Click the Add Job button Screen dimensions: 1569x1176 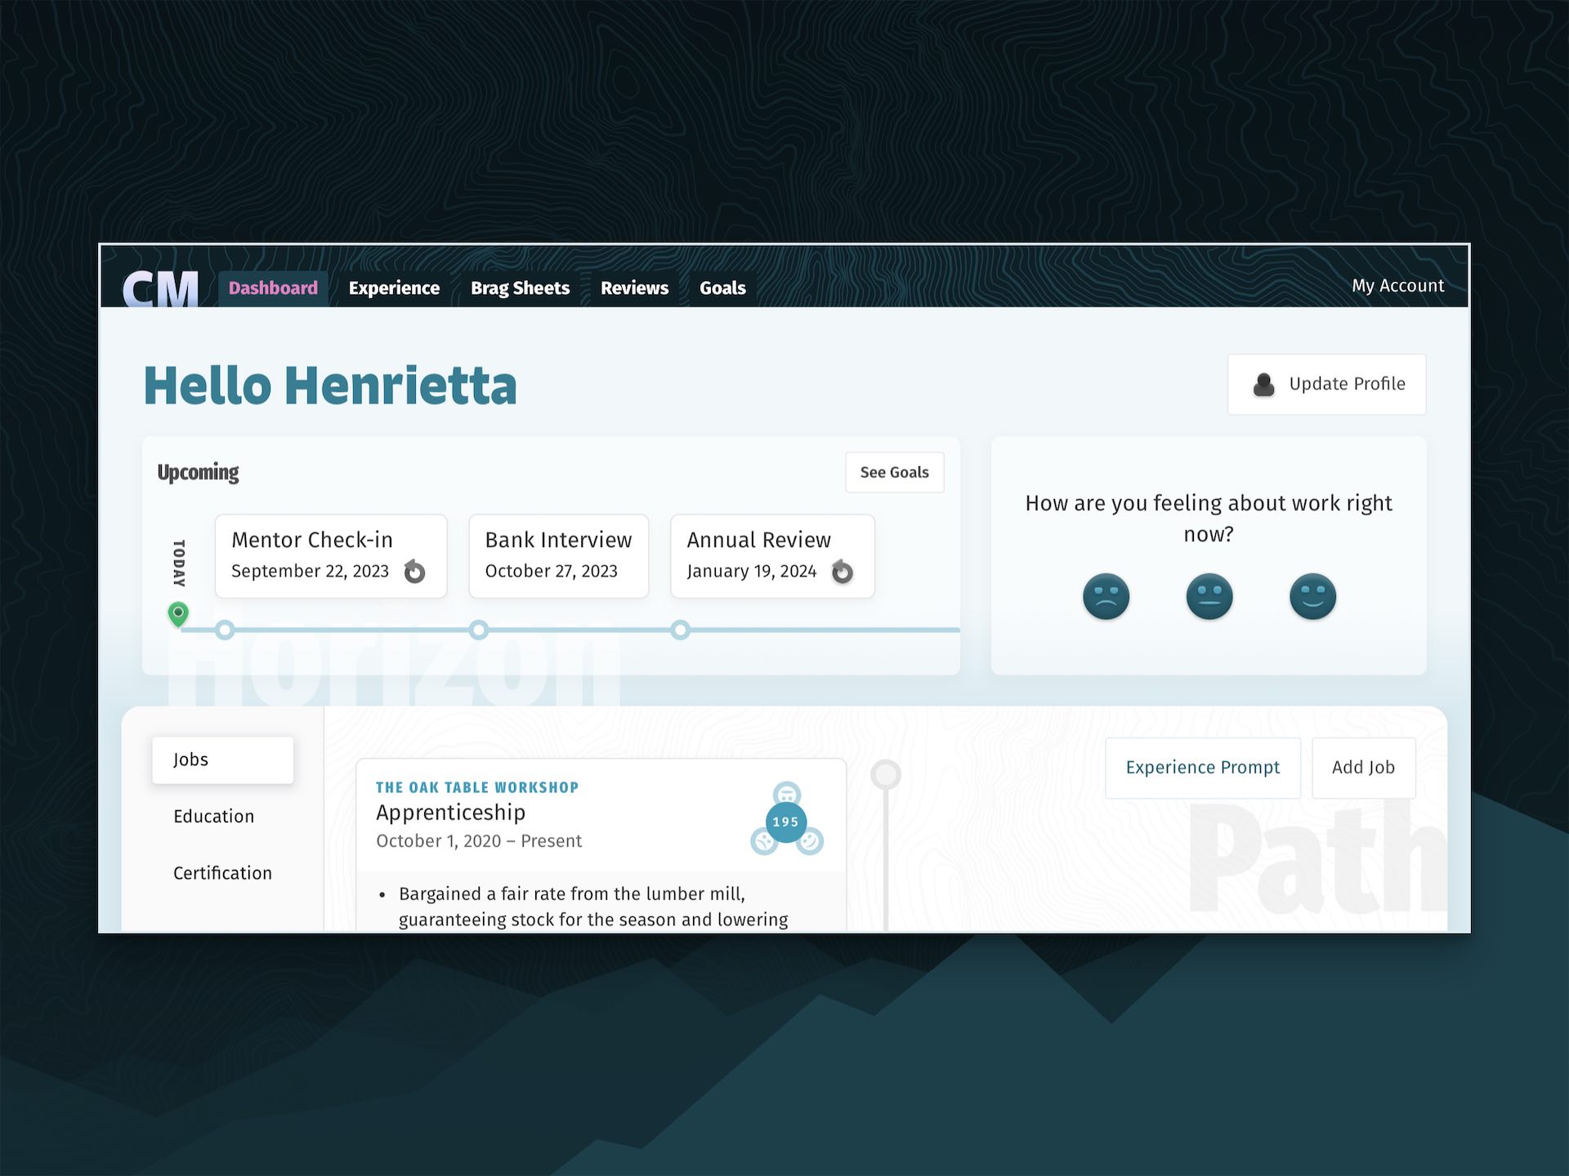pos(1362,768)
